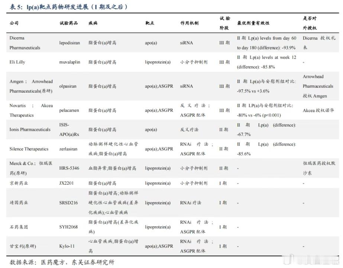Select the '京新药业' company cell
Image resolution: width=343 pixels, height=268 pixels.
pos(19,183)
